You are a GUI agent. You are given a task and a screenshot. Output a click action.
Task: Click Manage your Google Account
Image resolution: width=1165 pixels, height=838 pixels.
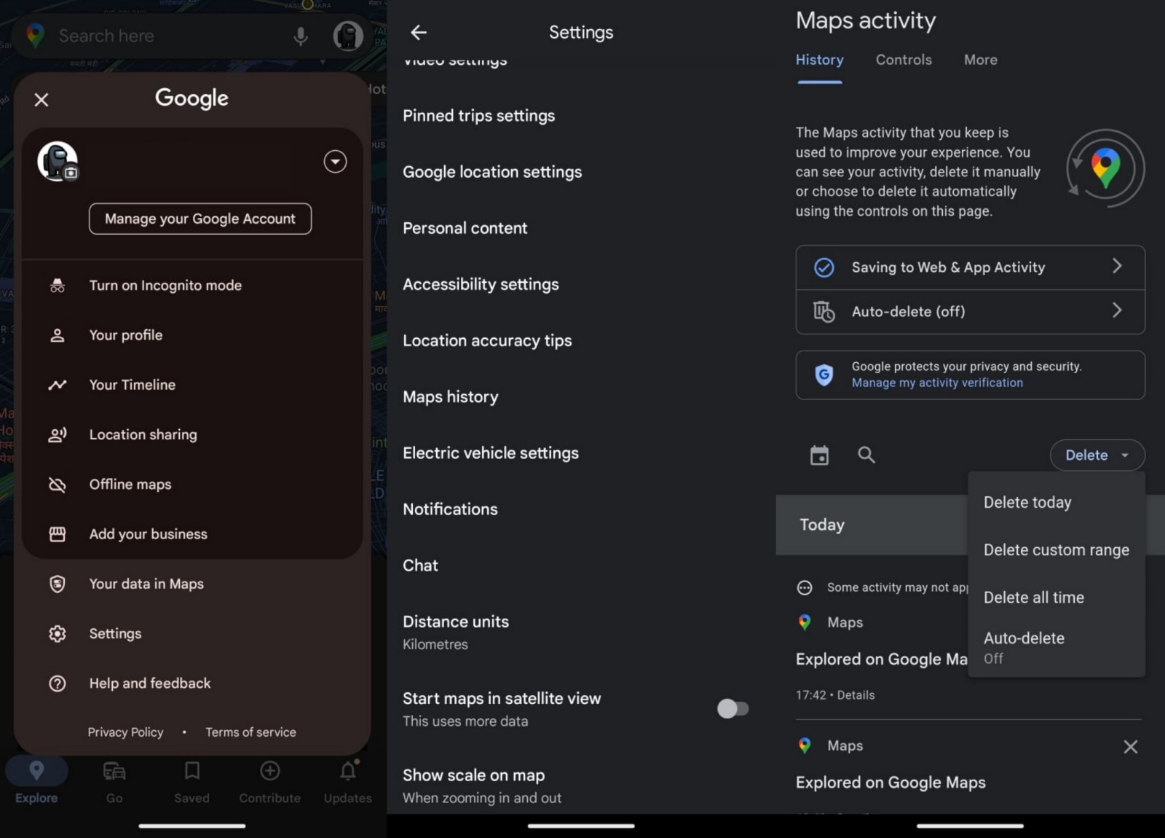200,218
